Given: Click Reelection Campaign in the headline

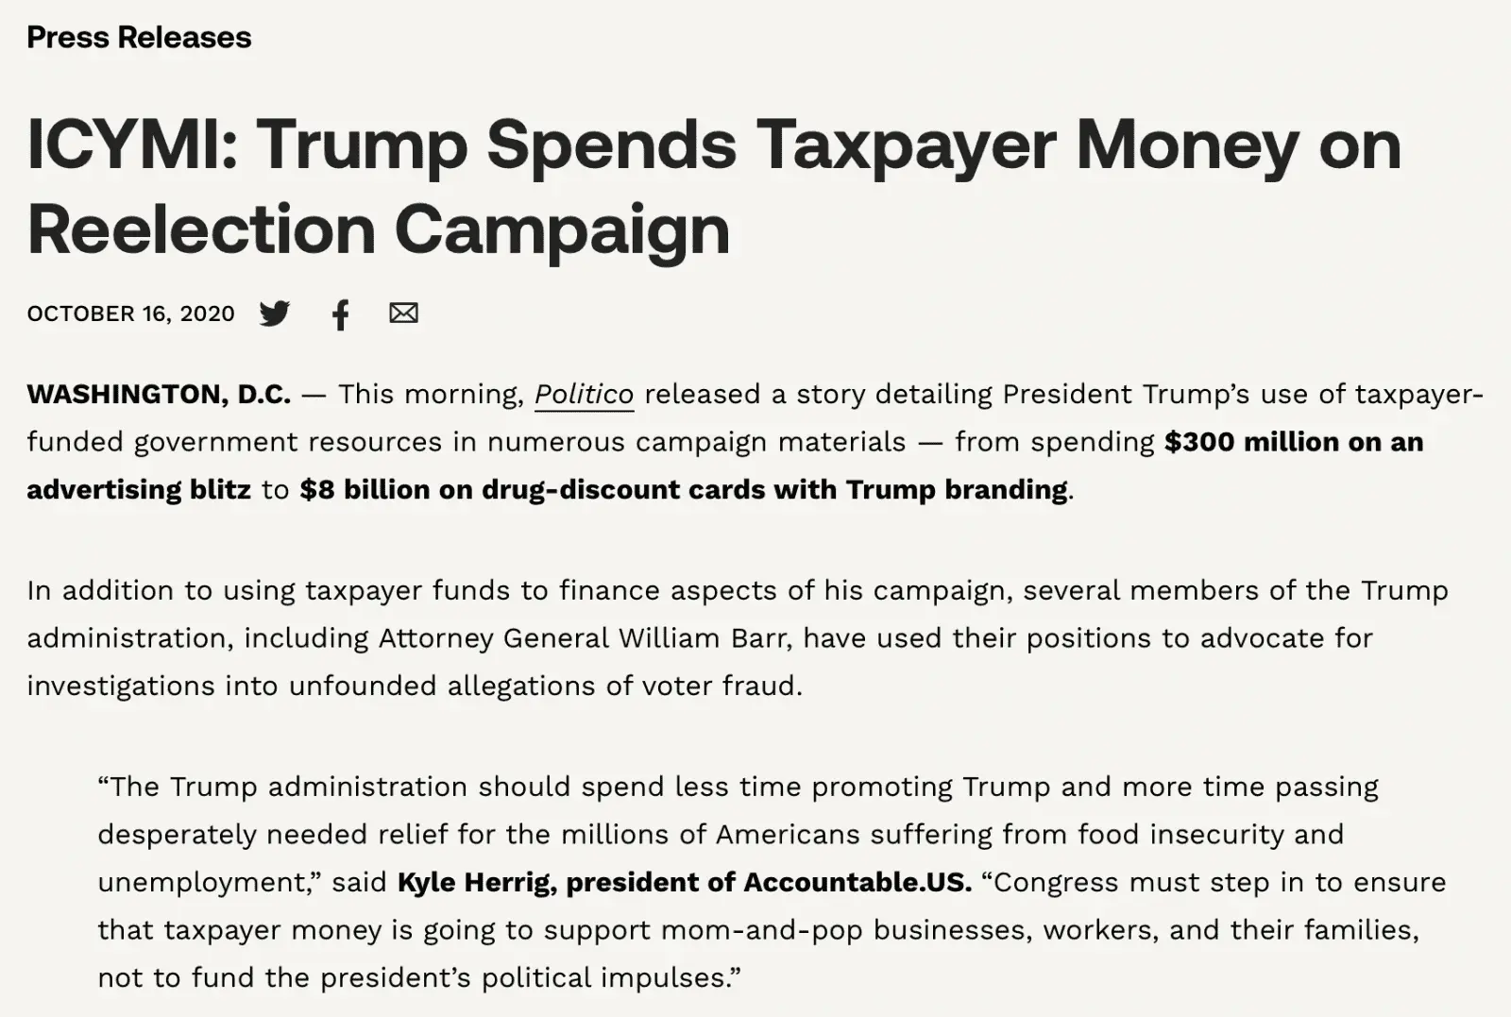Looking at the screenshot, I should click(379, 230).
